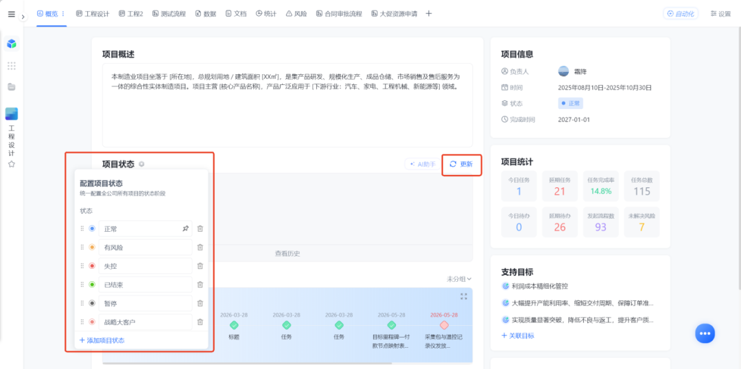Click the 更新 refresh button
Screen dimensions: 741x369
click(x=461, y=164)
